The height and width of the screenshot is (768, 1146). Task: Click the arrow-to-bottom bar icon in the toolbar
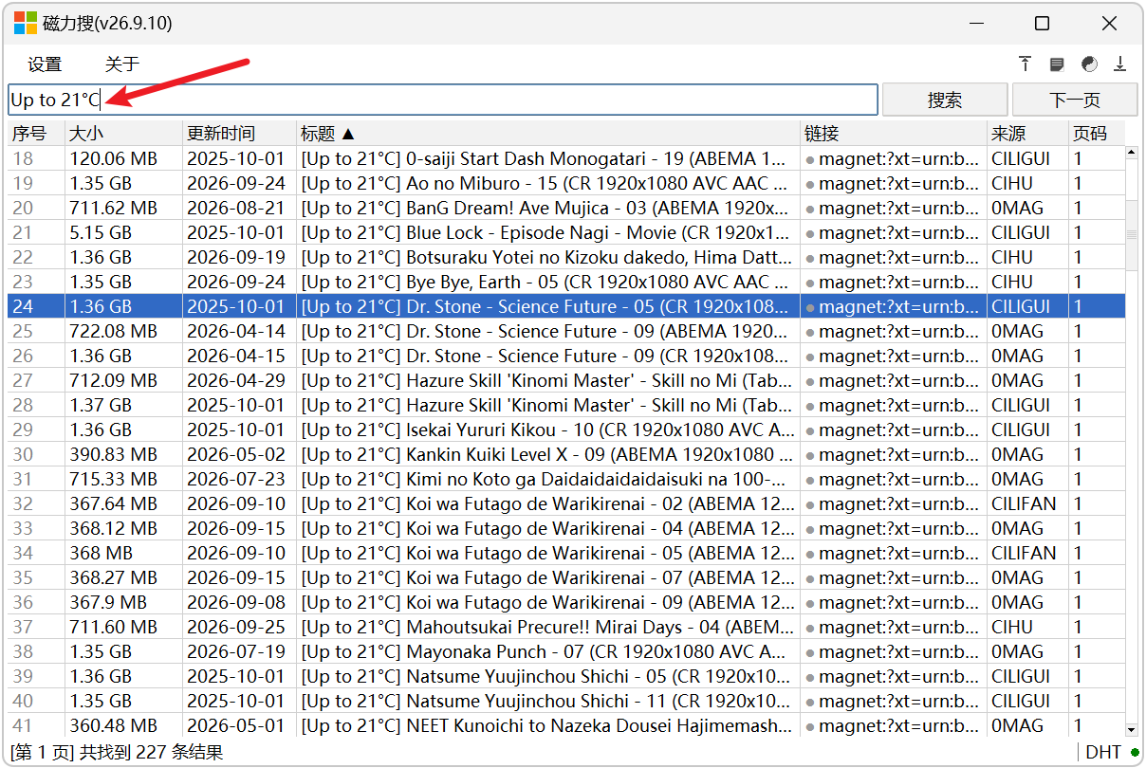[x=1120, y=64]
